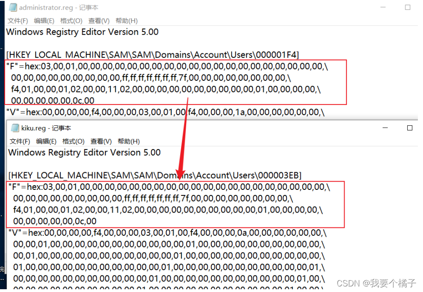This screenshot has width=423, height=292.
Task: Click "F"=hex line in kiku.reg
Action: [x=169, y=187]
